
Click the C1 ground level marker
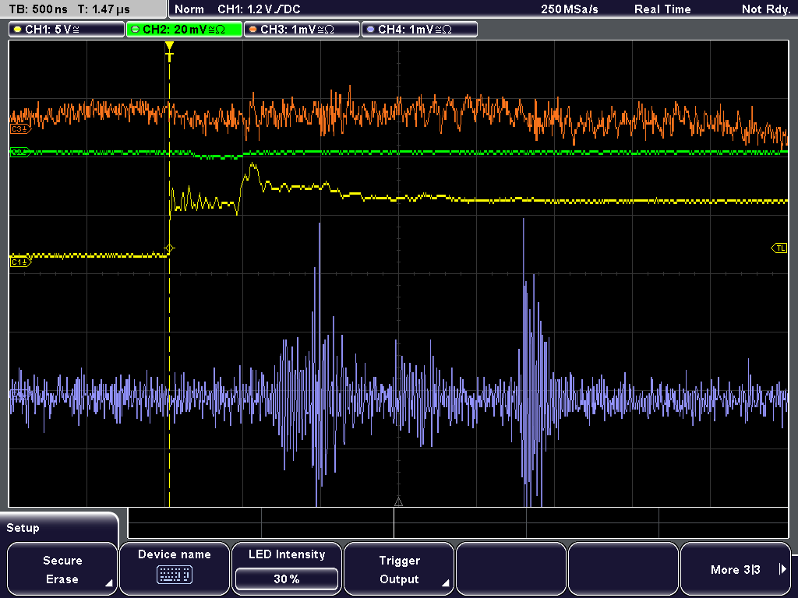pos(20,262)
